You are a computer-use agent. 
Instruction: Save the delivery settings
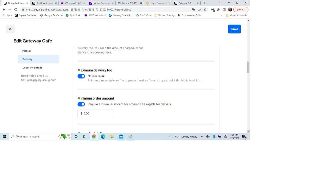[x=234, y=29]
